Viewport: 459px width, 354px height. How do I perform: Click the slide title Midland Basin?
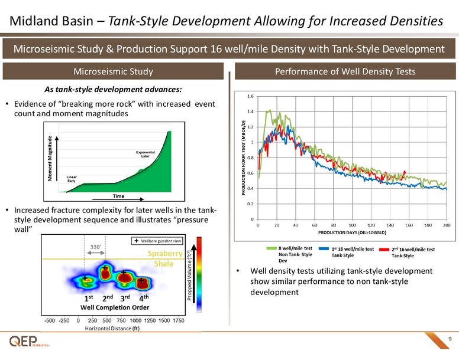point(227,21)
